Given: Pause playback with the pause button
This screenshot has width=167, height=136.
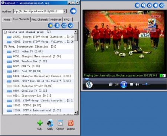Looking at the screenshot, I should [124, 84].
